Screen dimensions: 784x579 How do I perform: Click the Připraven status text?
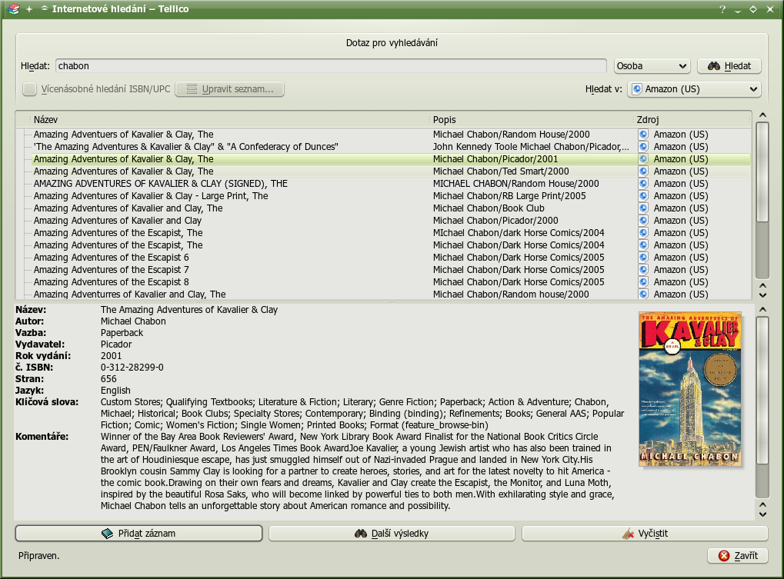pos(39,555)
